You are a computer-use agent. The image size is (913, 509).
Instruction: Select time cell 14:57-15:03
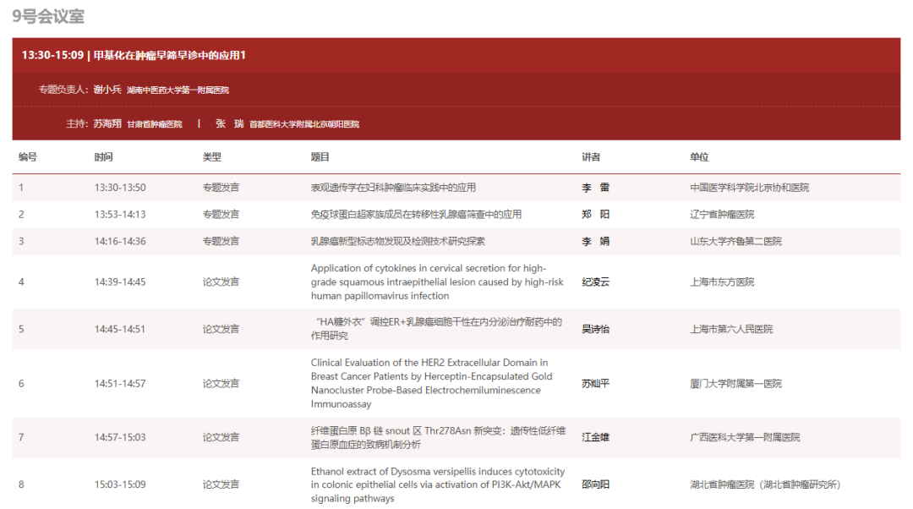120,437
